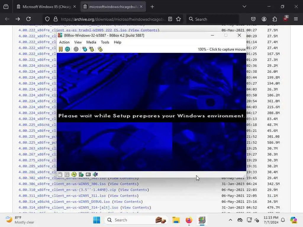The image size is (303, 227).
Task: Click the ACPI shutdown power icon
Action: (x=76, y=49)
